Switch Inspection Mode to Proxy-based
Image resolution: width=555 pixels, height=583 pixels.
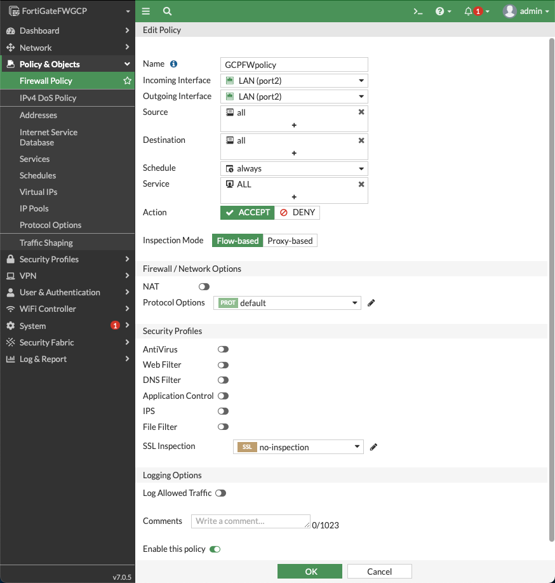point(290,240)
